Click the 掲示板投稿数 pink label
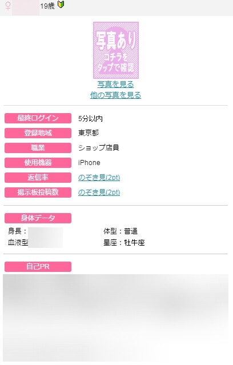 [x=38, y=192]
